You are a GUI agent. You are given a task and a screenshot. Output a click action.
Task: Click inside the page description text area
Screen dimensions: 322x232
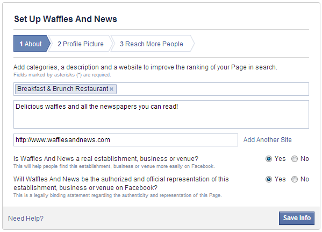click(x=161, y=114)
